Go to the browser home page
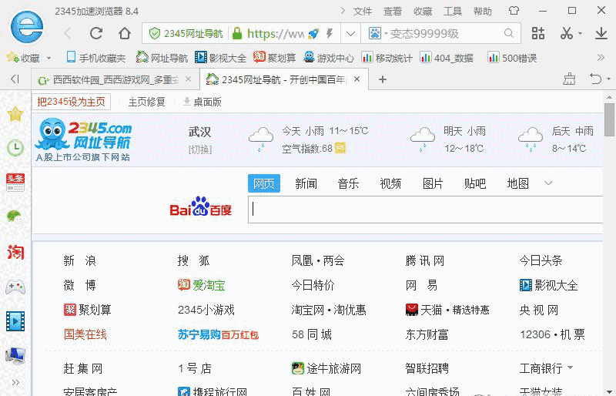The image size is (616, 396). (125, 33)
